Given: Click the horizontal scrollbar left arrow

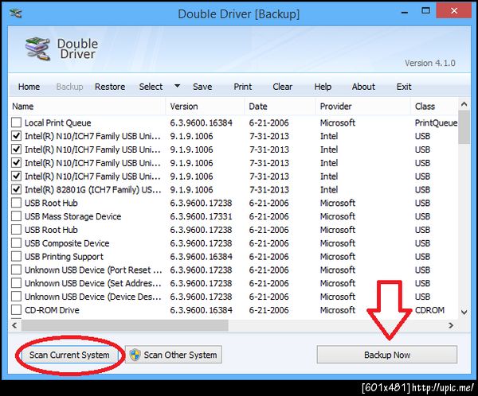Looking at the screenshot, I should pos(14,325).
